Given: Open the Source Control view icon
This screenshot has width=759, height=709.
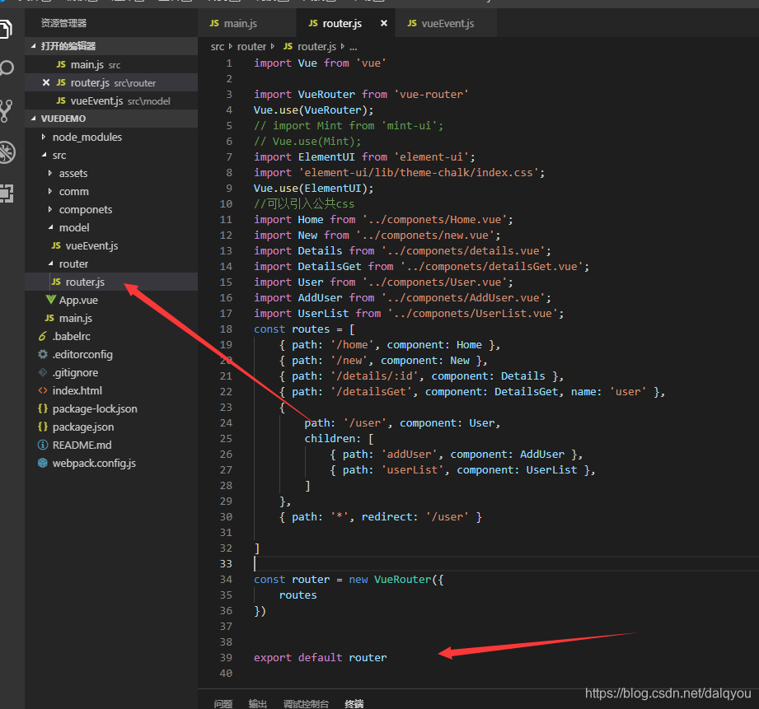Looking at the screenshot, I should [6, 111].
